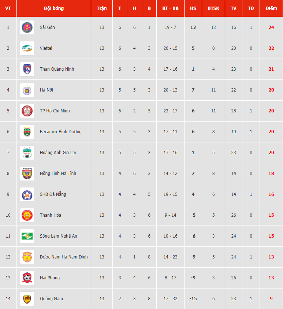Click the Becamex Bình Dương crest
Viewport: 283px width, 309px height.
point(27,132)
